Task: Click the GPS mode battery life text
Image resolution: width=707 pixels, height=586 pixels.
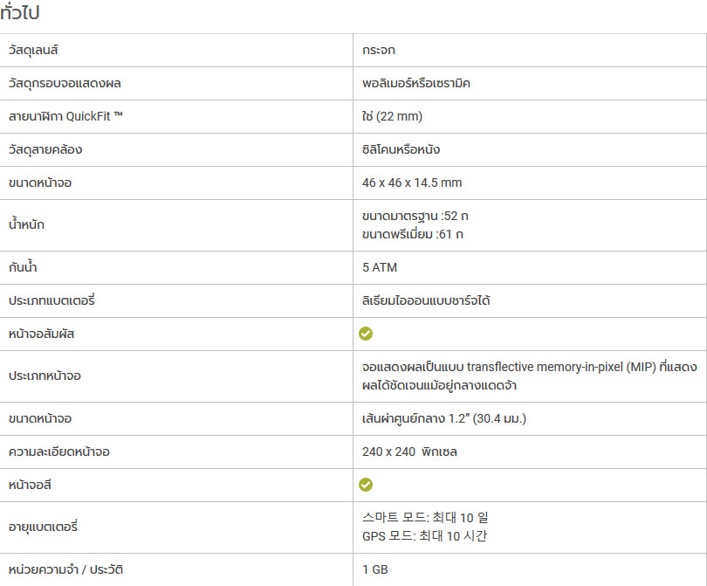Action: click(x=430, y=535)
